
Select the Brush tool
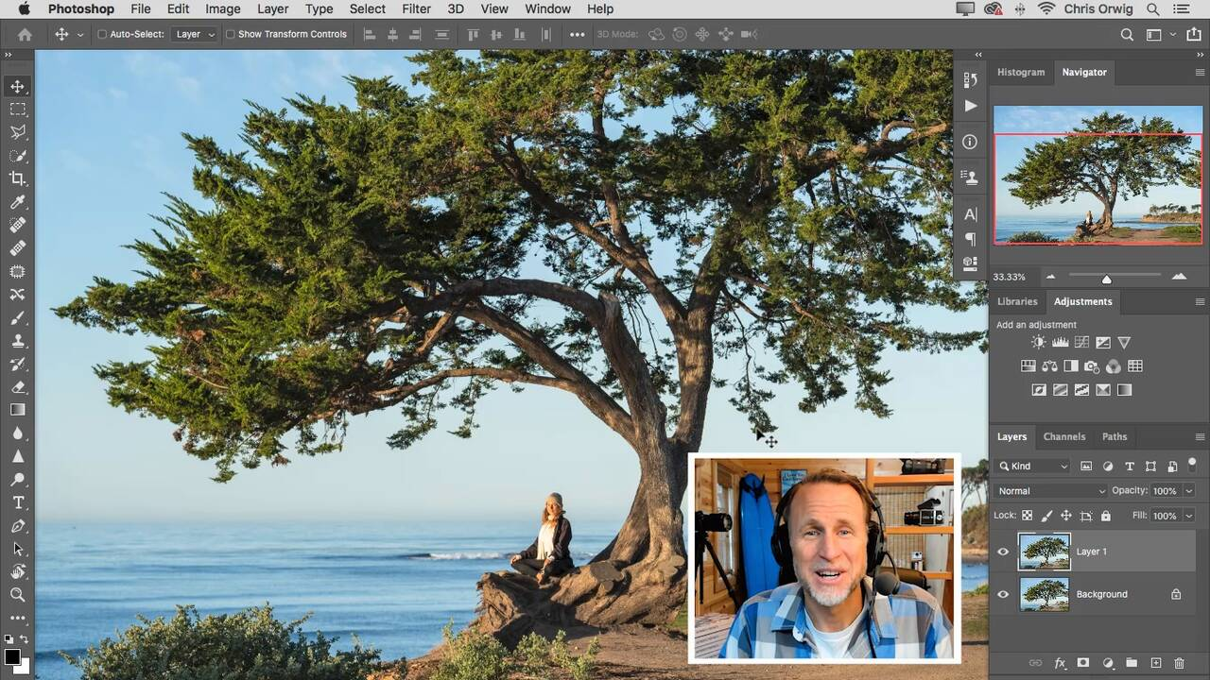(17, 317)
